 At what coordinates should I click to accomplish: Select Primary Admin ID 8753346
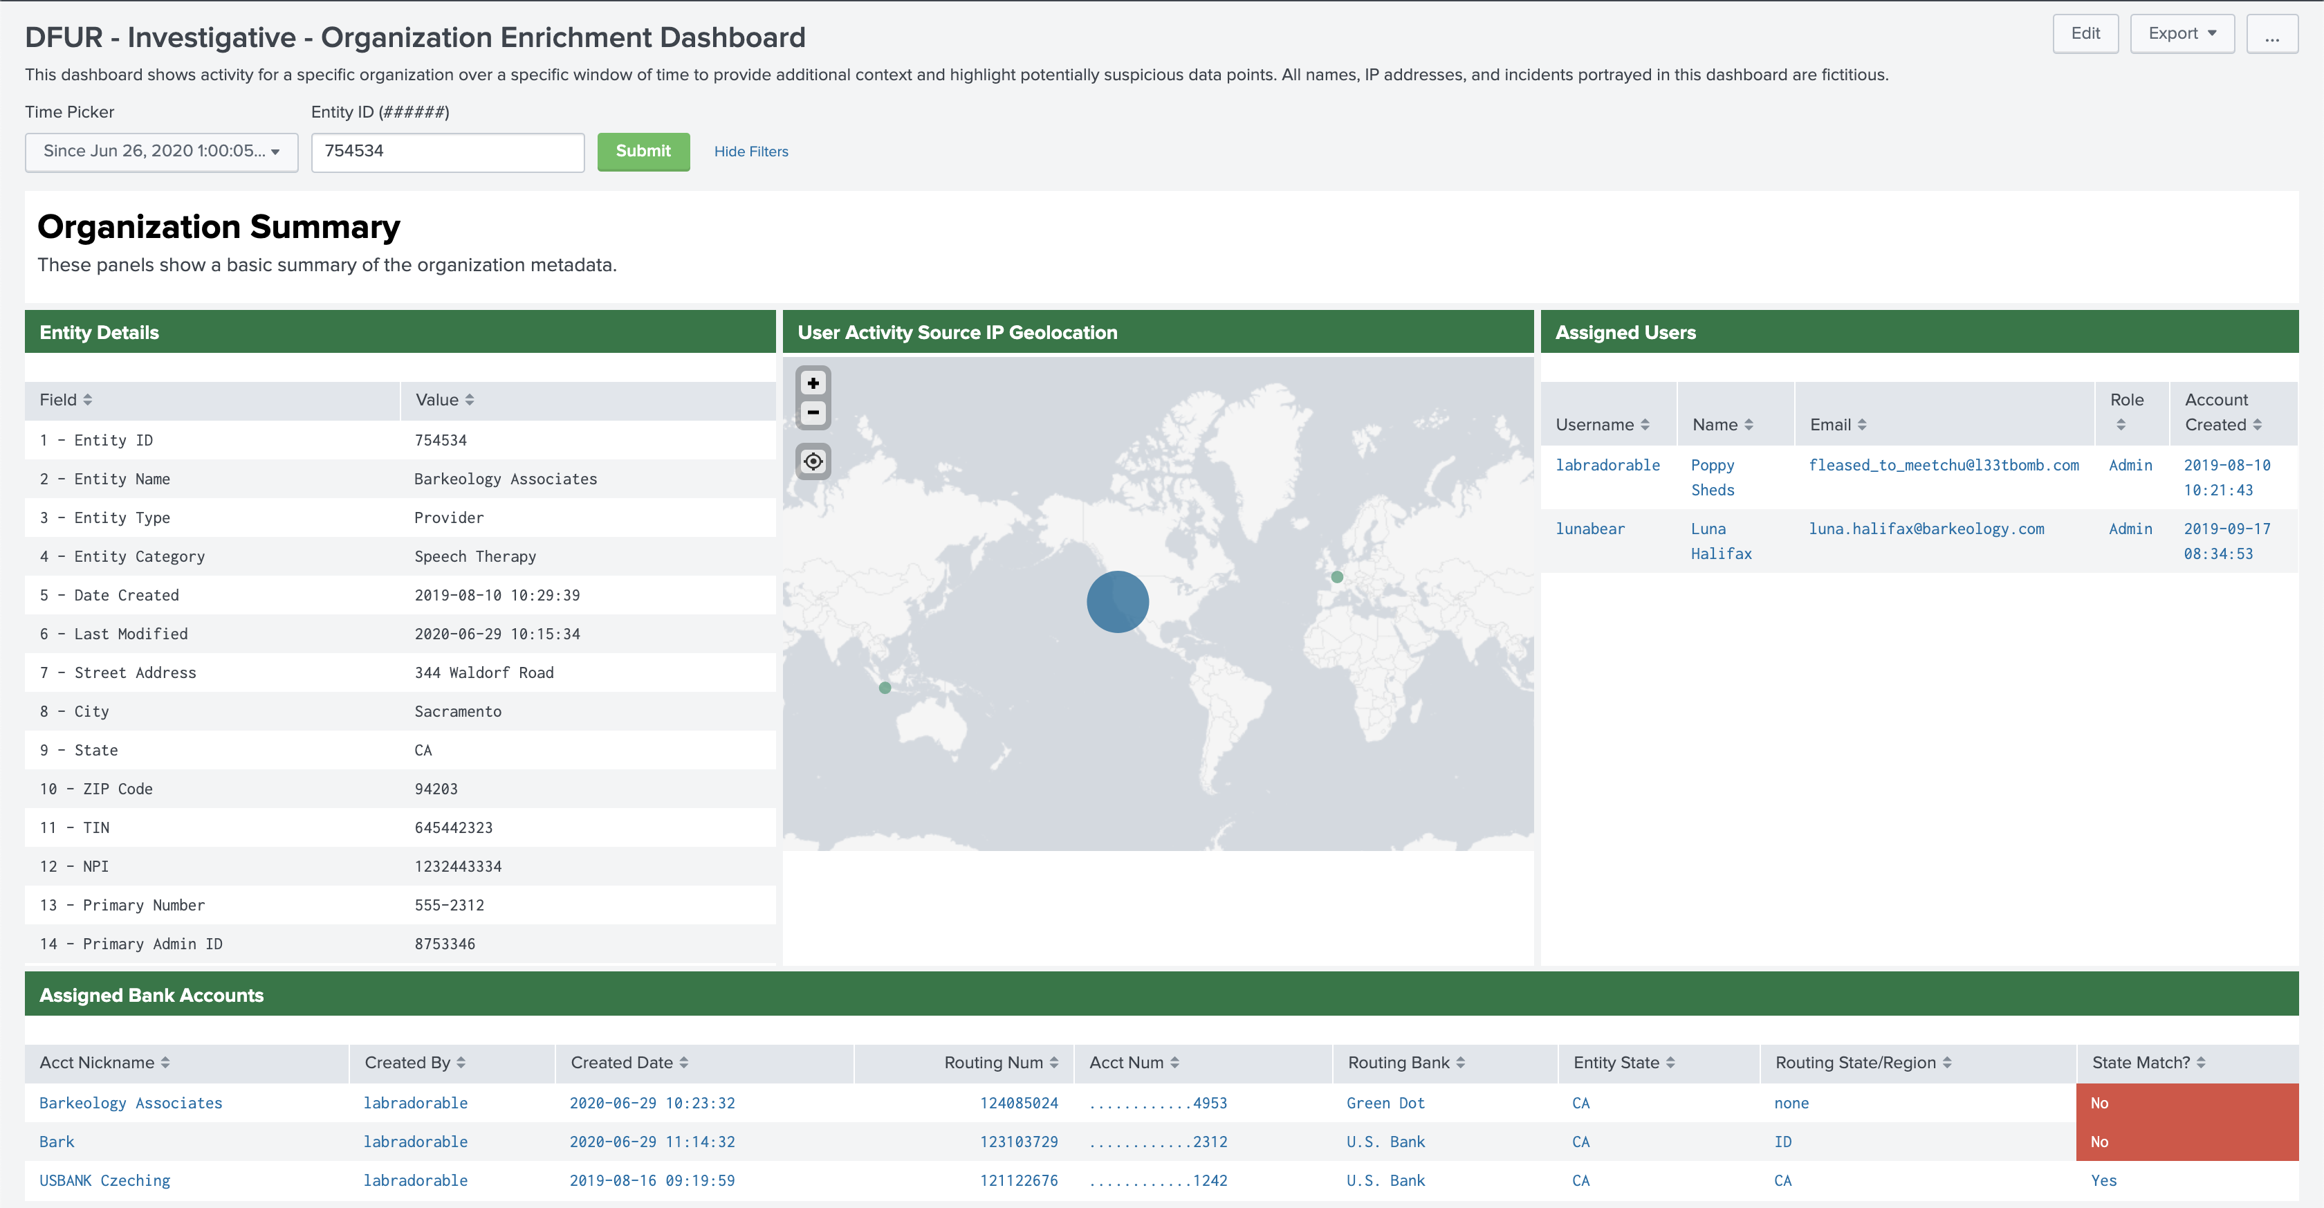pos(444,944)
